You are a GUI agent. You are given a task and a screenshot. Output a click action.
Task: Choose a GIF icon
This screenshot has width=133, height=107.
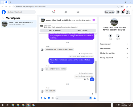(53, 98)
